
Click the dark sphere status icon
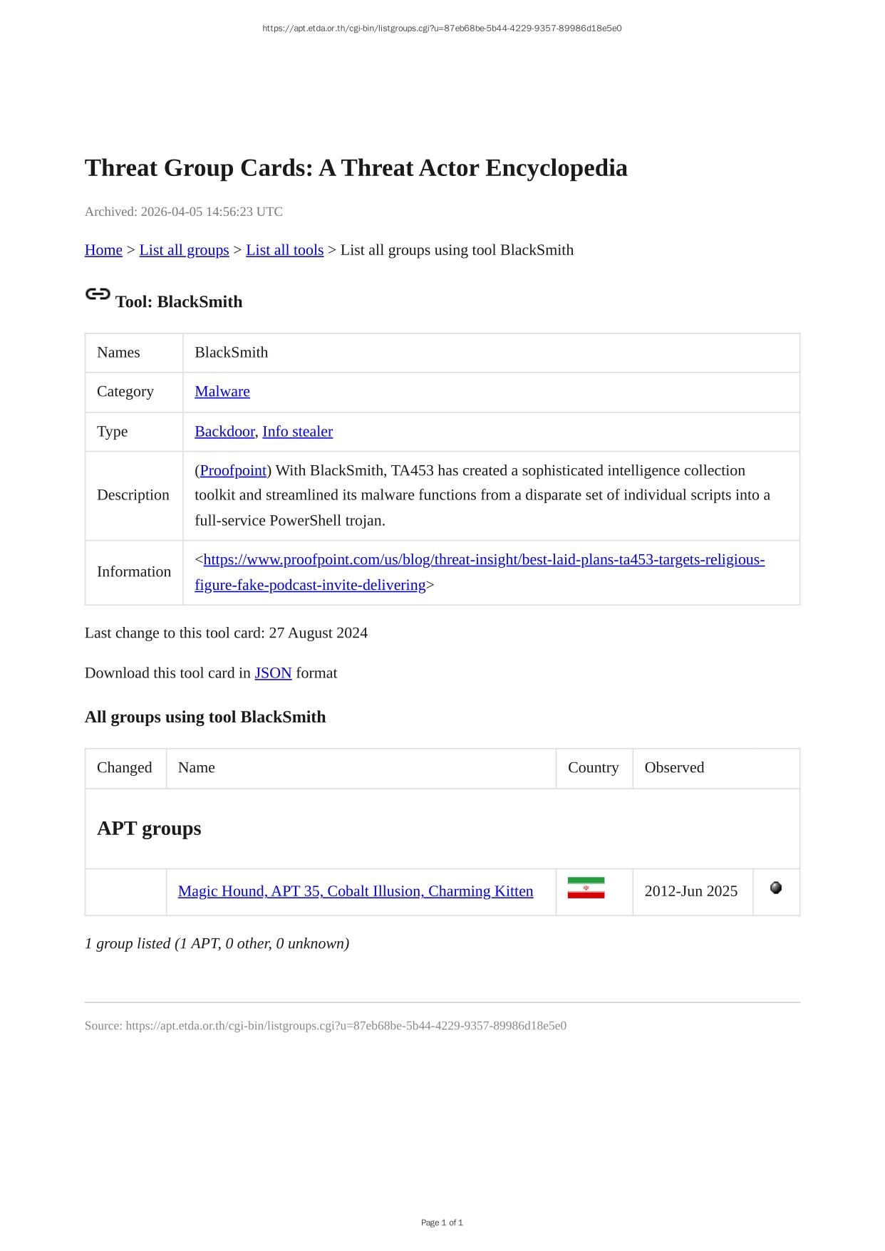point(776,888)
